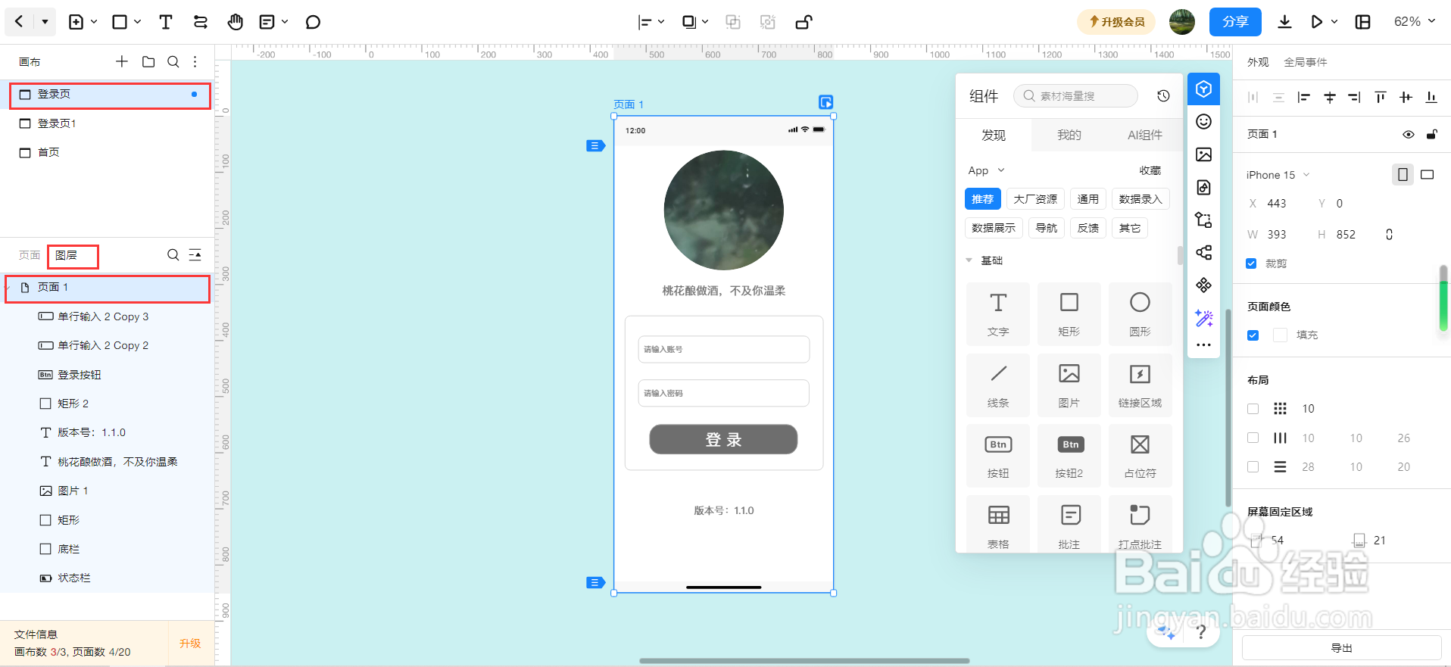
Task: Select the Text tool in top toolbar
Action: 165,22
